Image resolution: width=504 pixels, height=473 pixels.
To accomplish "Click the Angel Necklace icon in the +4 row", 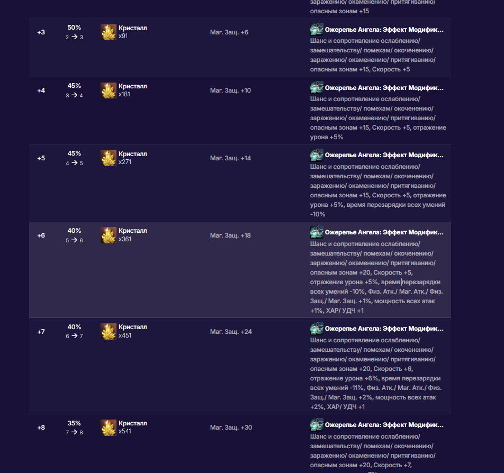I will pos(317,88).
